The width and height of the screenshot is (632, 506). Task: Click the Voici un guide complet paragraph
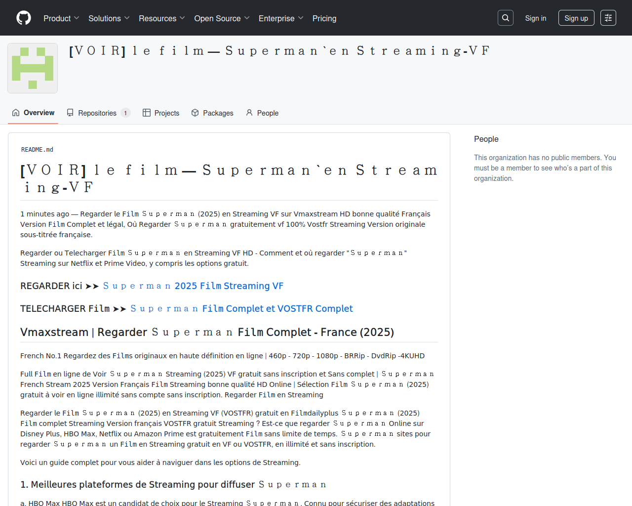[x=160, y=463]
